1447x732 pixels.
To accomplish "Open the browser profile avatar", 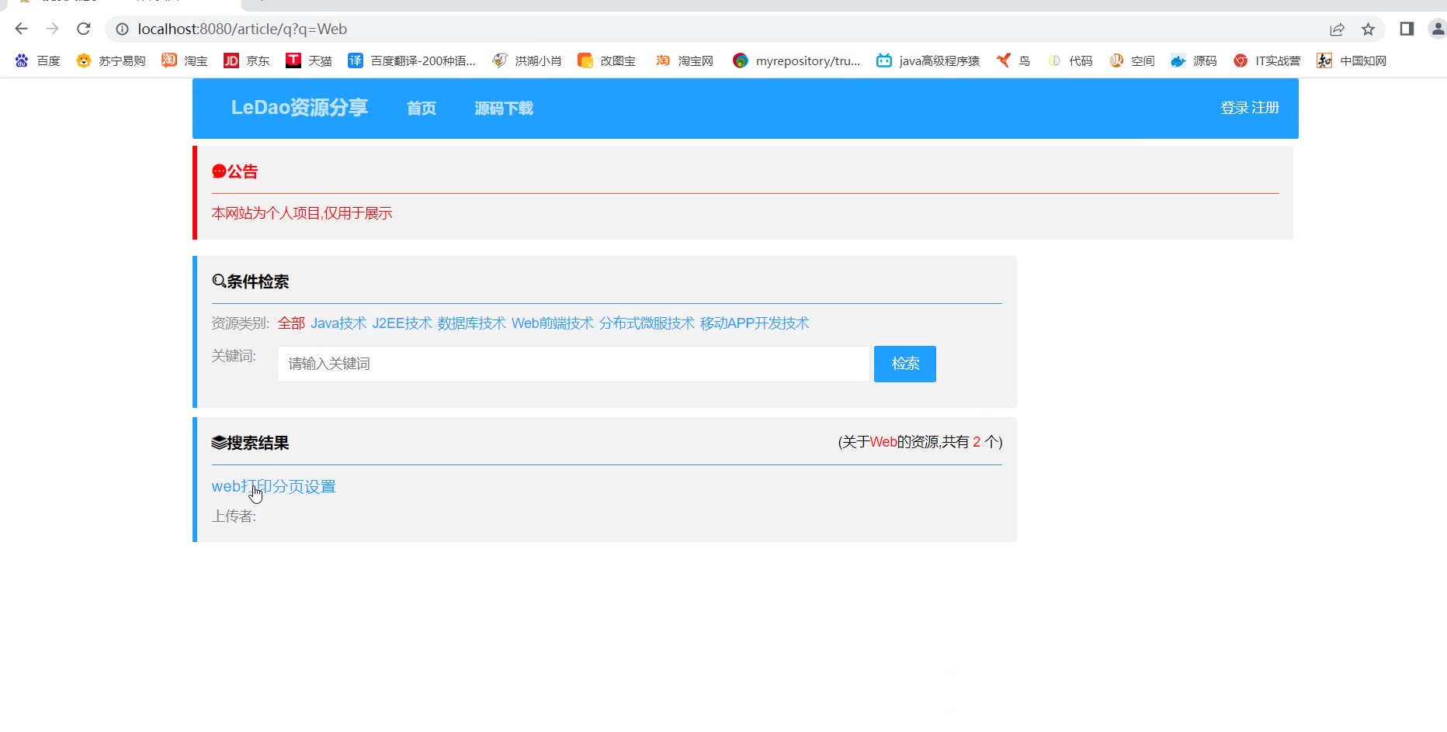I will pos(1438,29).
